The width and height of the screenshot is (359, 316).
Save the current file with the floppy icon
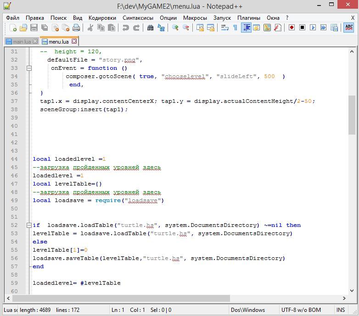(34, 28)
